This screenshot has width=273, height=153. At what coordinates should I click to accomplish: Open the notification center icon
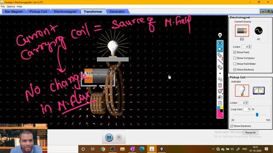pyautogui.click(x=266, y=149)
